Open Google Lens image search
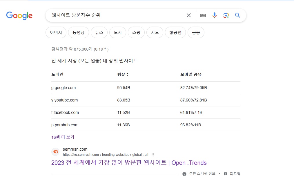The height and width of the screenshot is (183, 294). [x=226, y=15]
